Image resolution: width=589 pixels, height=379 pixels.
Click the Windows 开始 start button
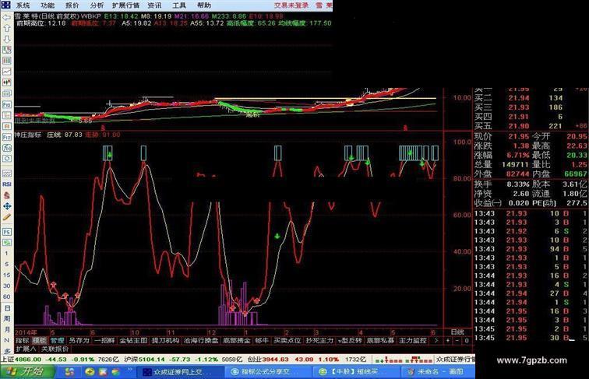pyautogui.click(x=27, y=371)
